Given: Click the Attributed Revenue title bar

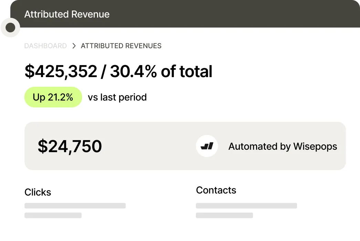Looking at the screenshot, I should click(x=67, y=14).
